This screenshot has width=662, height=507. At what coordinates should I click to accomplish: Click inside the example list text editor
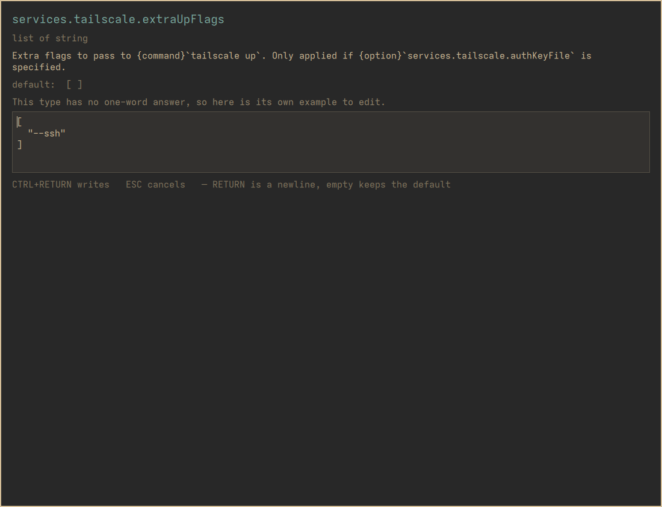pos(330,142)
